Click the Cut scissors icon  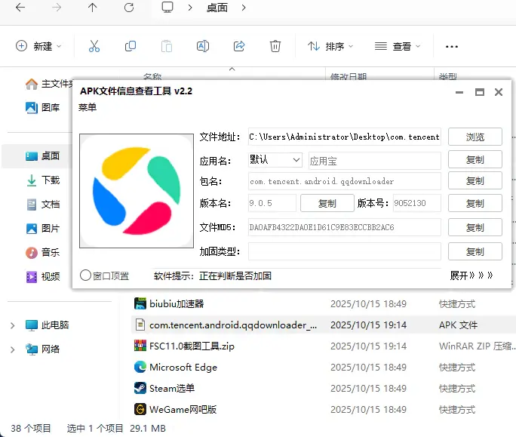pyautogui.click(x=94, y=46)
